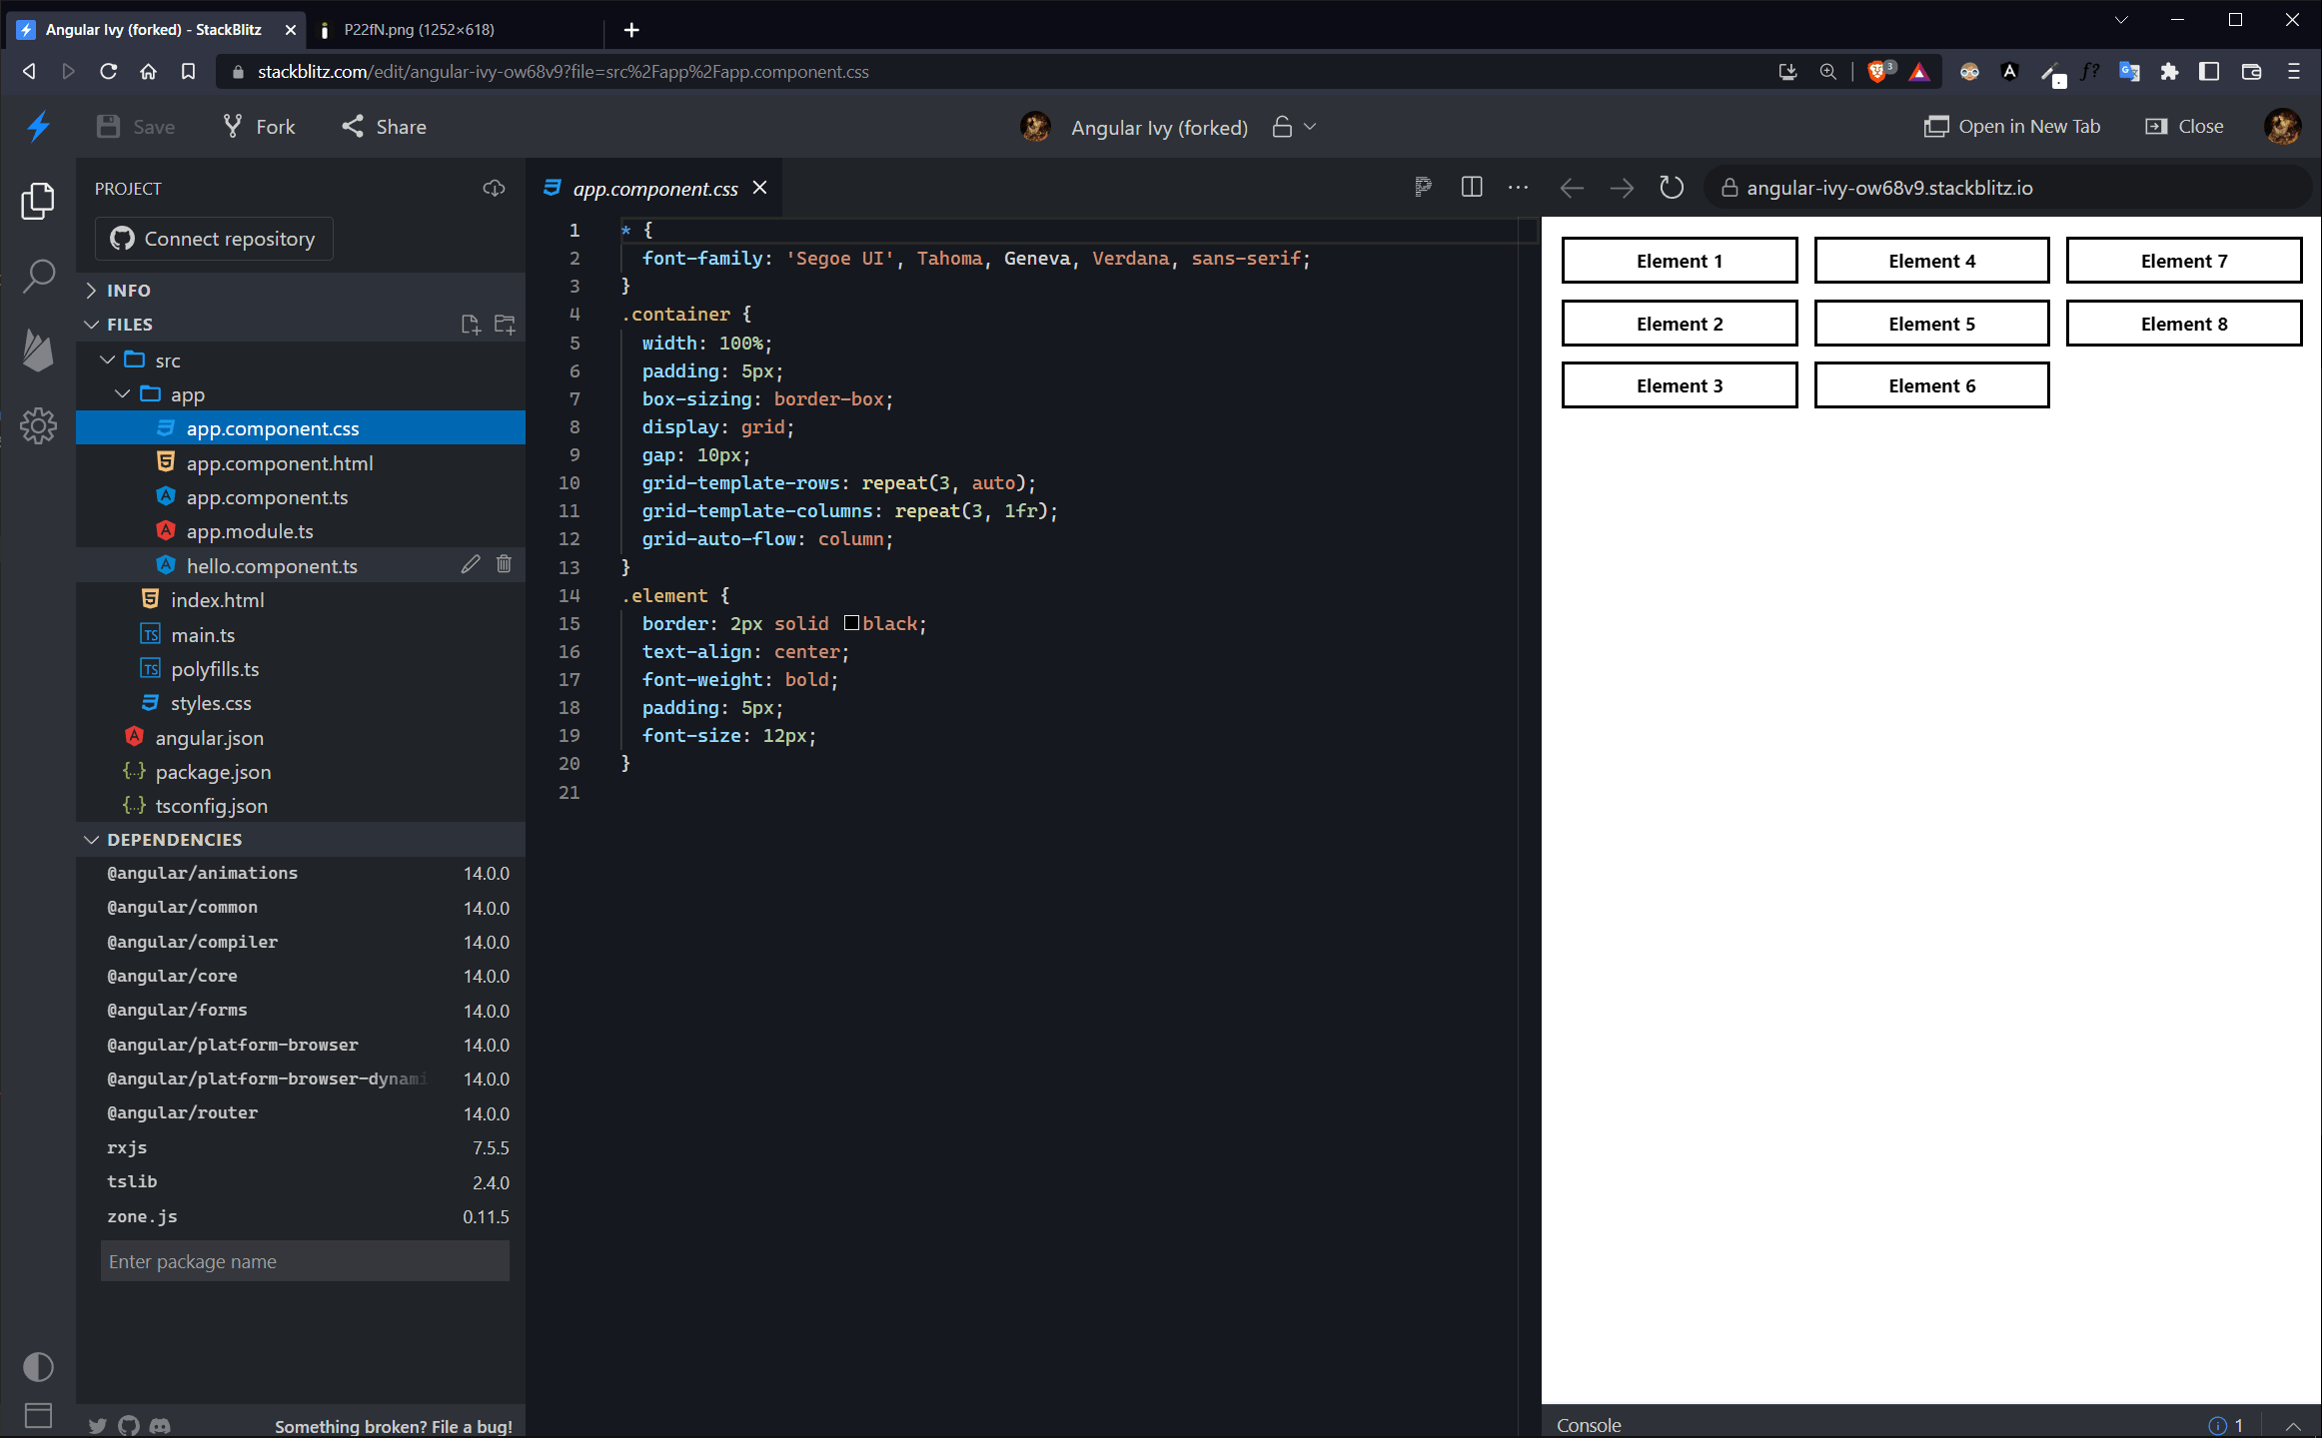2322x1438 pixels.
Task: Open the Firebase panel in sidebar
Action: tap(38, 351)
